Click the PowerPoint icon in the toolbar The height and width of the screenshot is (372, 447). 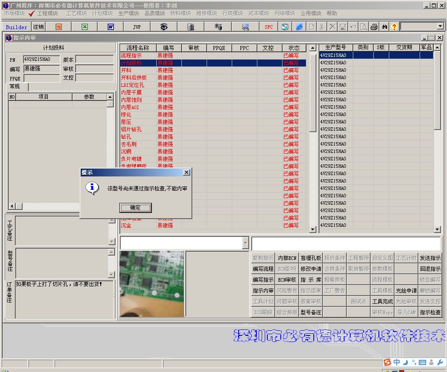pos(59,27)
